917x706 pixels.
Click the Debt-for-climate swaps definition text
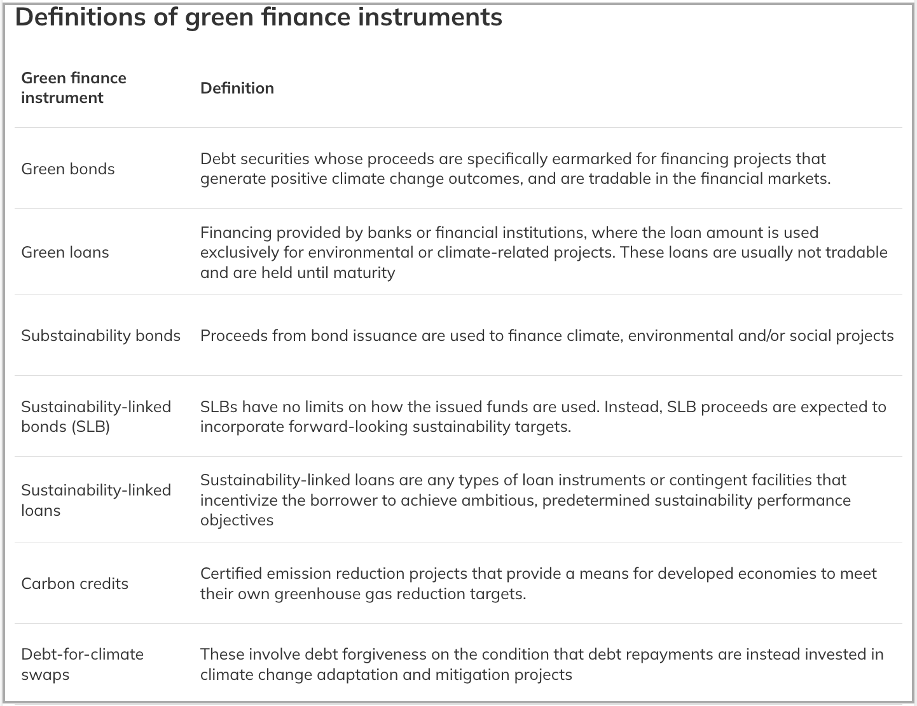(542, 664)
